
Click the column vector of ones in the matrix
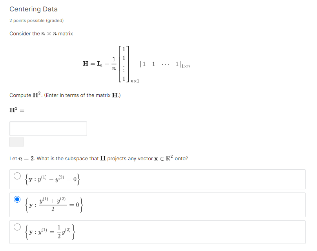(123, 64)
